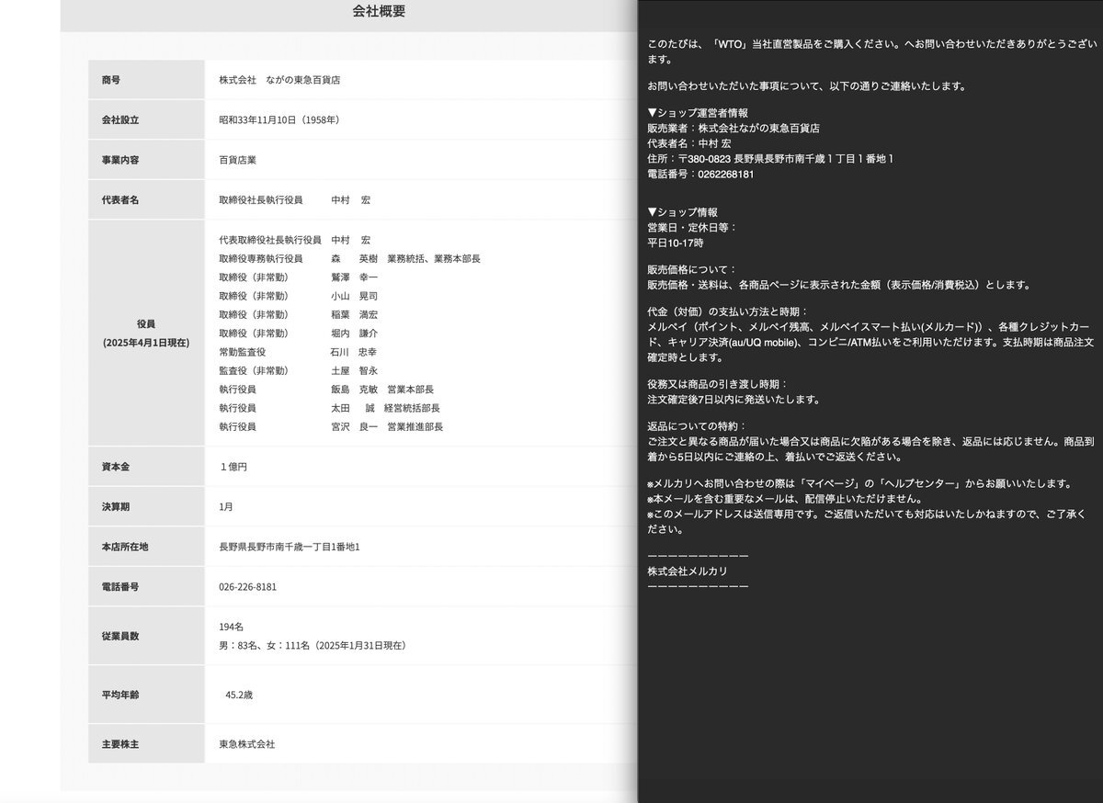Select officer name 稲葉 満宏
This screenshot has height=803, width=1103.
point(355,315)
